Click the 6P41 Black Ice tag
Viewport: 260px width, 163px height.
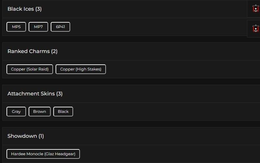coord(60,27)
